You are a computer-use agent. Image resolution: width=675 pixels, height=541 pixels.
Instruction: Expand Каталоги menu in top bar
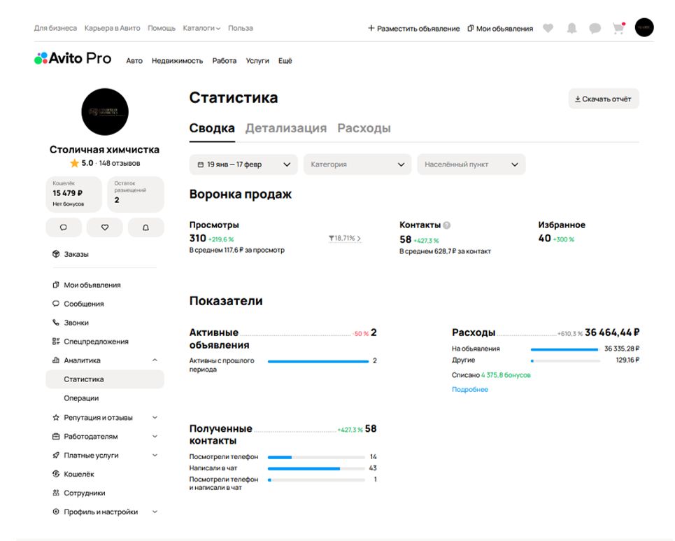(201, 28)
